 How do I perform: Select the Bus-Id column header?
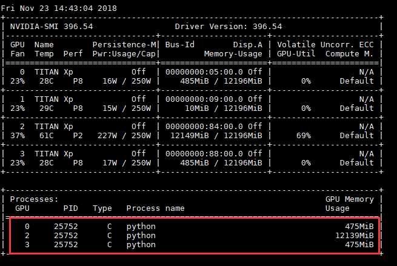[x=180, y=44]
